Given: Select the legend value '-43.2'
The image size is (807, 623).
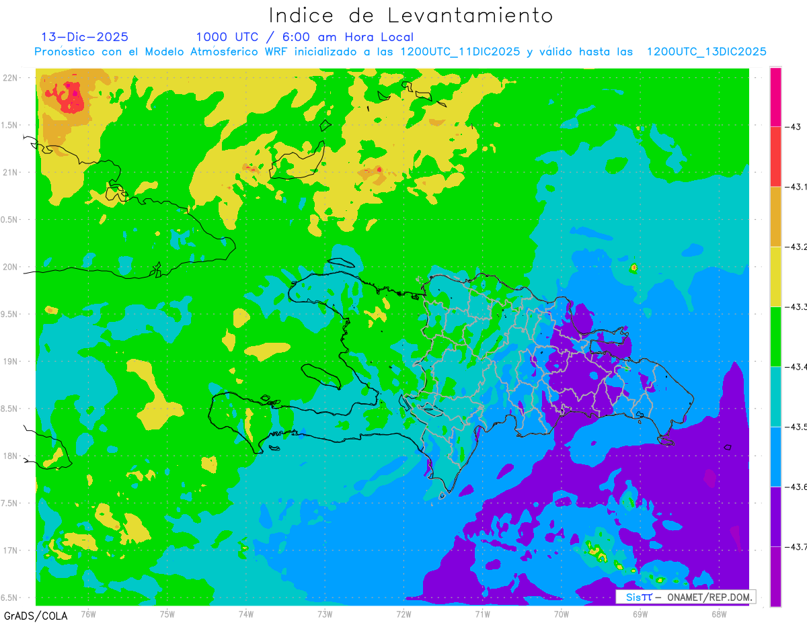Looking at the screenshot, I should [x=796, y=247].
